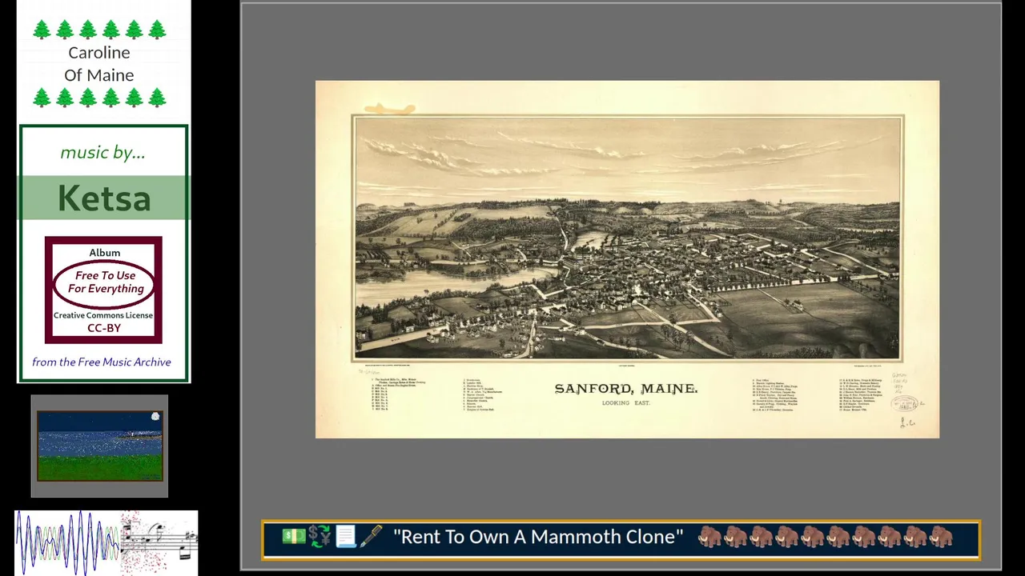Click the "Free To Use For Everything" album badge
Screen dimensions: 1025x576
click(105, 282)
